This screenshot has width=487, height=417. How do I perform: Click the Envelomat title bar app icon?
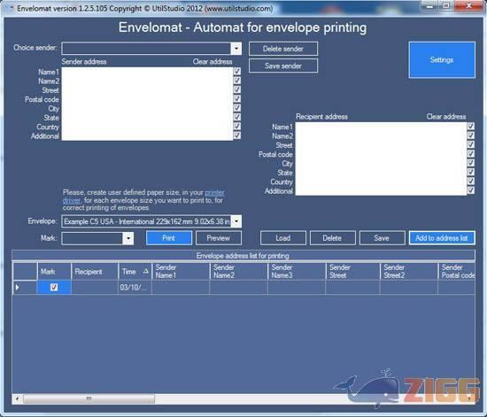[x=12, y=8]
